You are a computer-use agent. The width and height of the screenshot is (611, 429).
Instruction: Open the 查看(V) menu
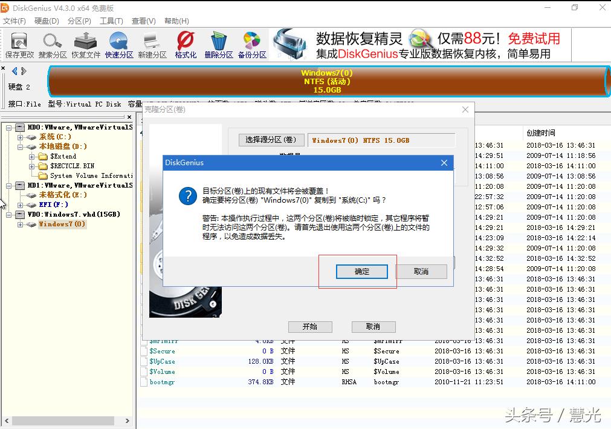[143, 21]
